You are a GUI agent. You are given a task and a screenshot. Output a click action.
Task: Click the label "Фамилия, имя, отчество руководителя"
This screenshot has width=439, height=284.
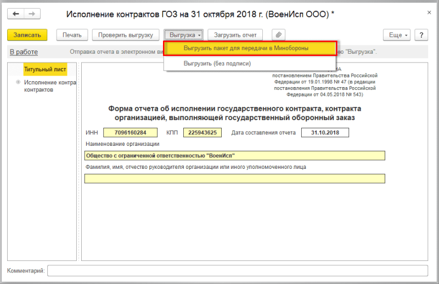[x=196, y=167]
